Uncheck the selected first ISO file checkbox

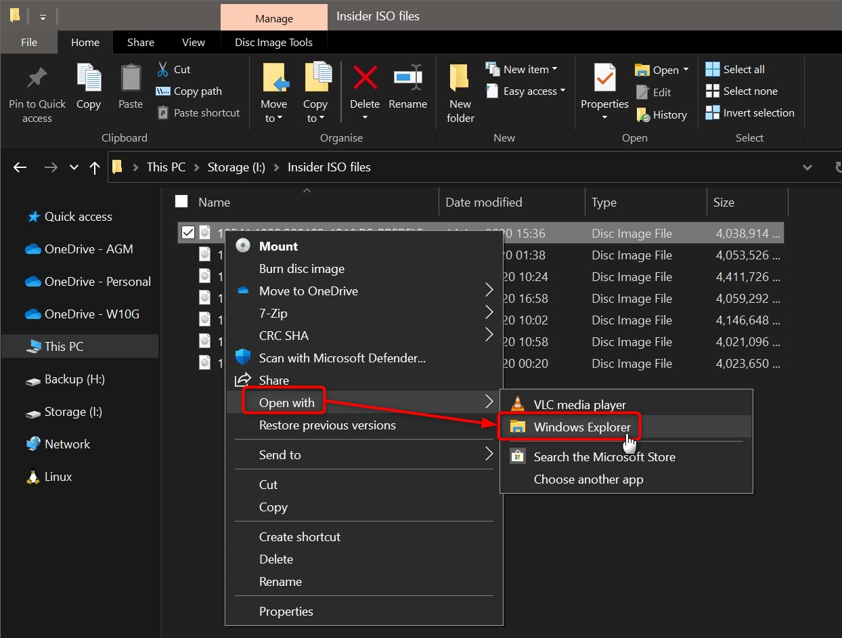pos(188,233)
